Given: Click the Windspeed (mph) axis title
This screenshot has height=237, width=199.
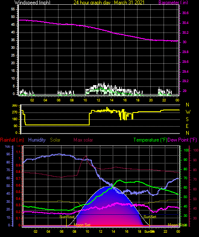Looking at the screenshot, I should (32, 2).
